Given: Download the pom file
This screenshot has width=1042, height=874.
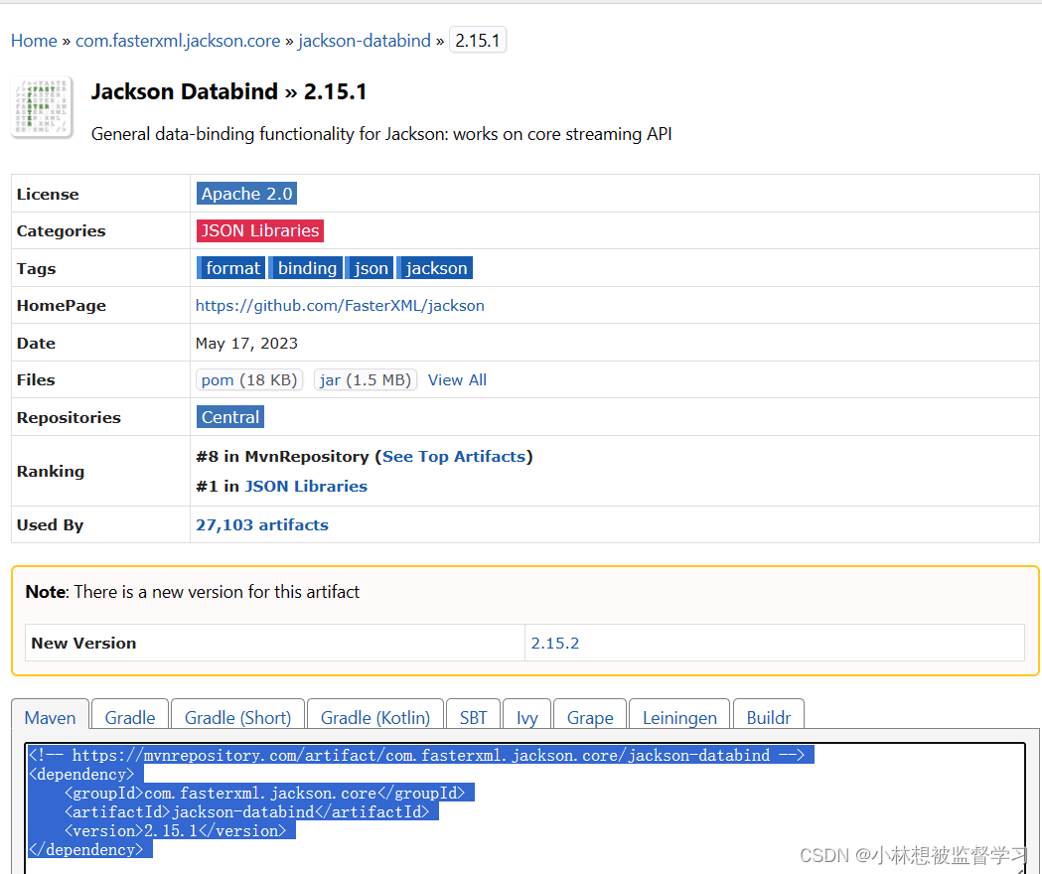Looking at the screenshot, I should pos(248,379).
